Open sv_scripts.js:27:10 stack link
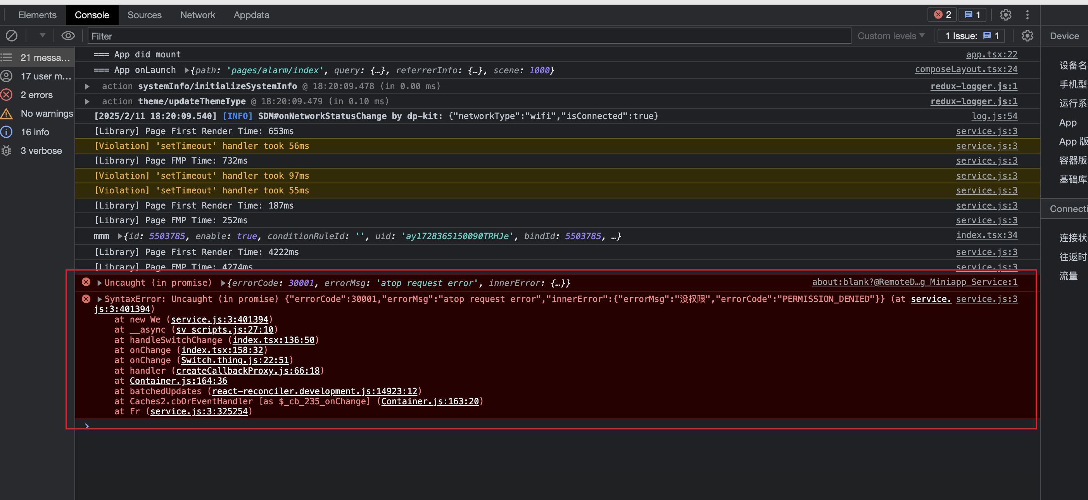The width and height of the screenshot is (1088, 500). 225,330
